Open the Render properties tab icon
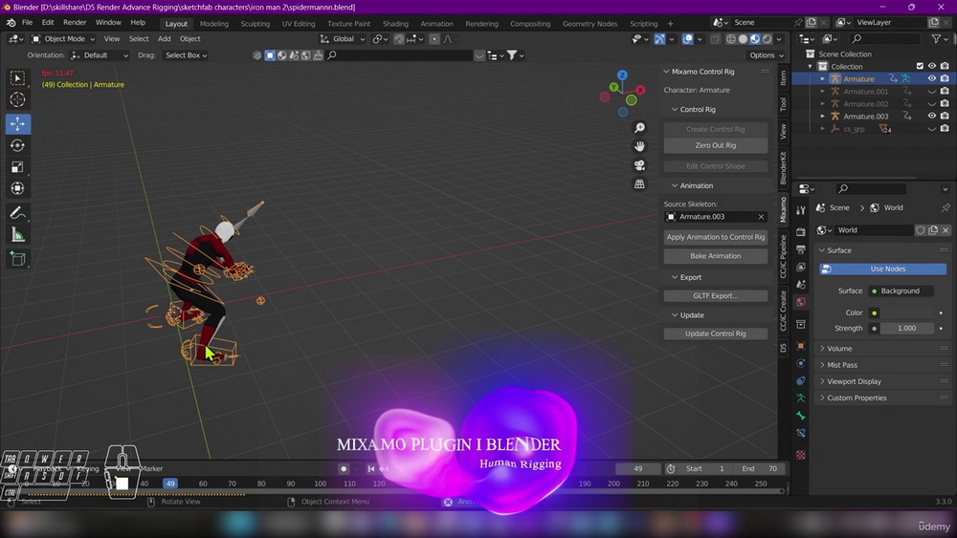This screenshot has width=957, height=538. (801, 231)
